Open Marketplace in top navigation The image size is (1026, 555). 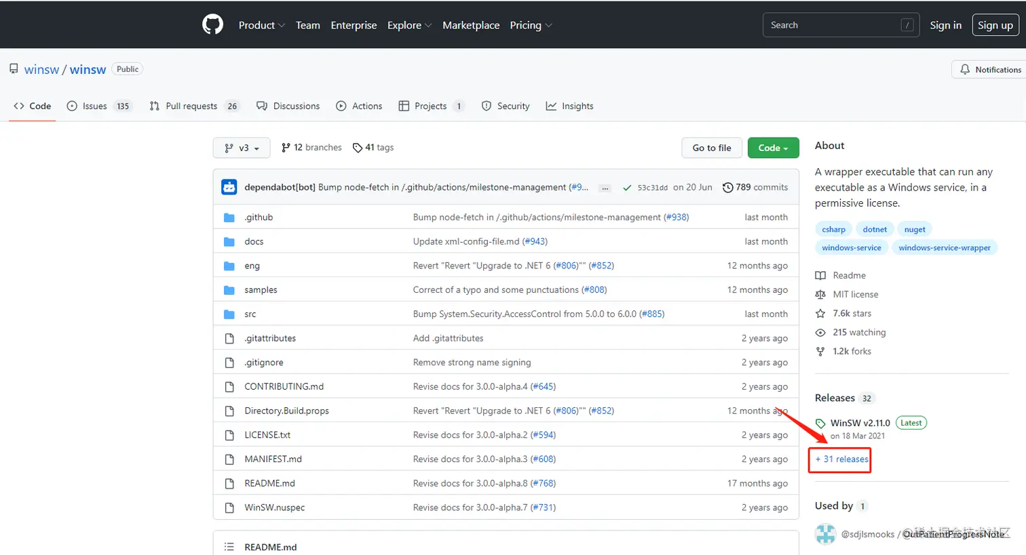[471, 25]
